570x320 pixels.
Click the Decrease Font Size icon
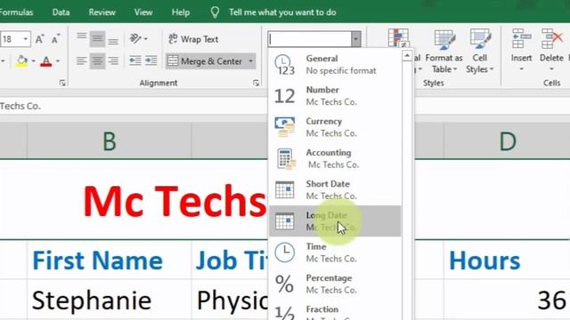coord(55,39)
